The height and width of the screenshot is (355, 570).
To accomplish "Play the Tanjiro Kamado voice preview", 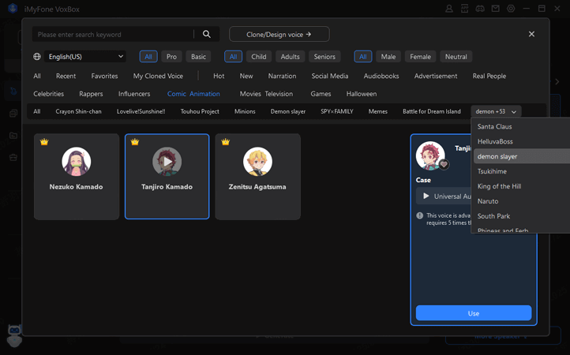I will pyautogui.click(x=167, y=162).
